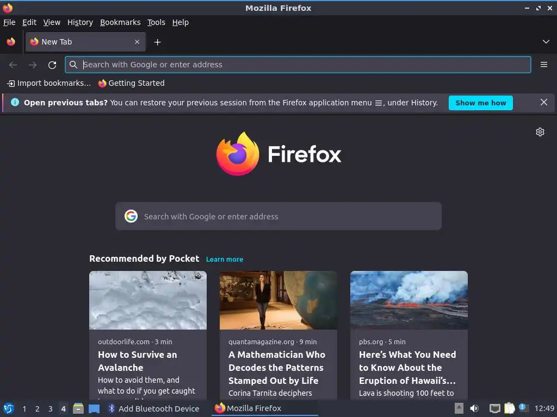The image size is (557, 417).
Task: Open the Edit menu
Action: point(29,22)
